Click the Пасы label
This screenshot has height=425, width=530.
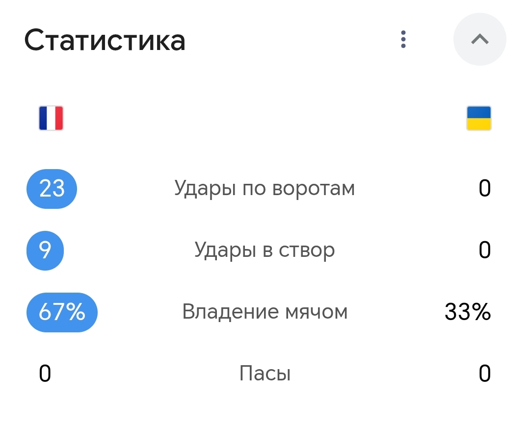pyautogui.click(x=265, y=374)
